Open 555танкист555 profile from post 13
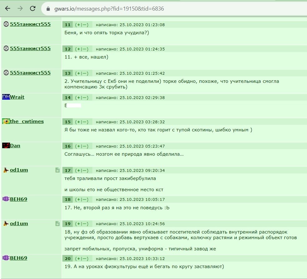The image size is (307, 279). [x=30, y=73]
